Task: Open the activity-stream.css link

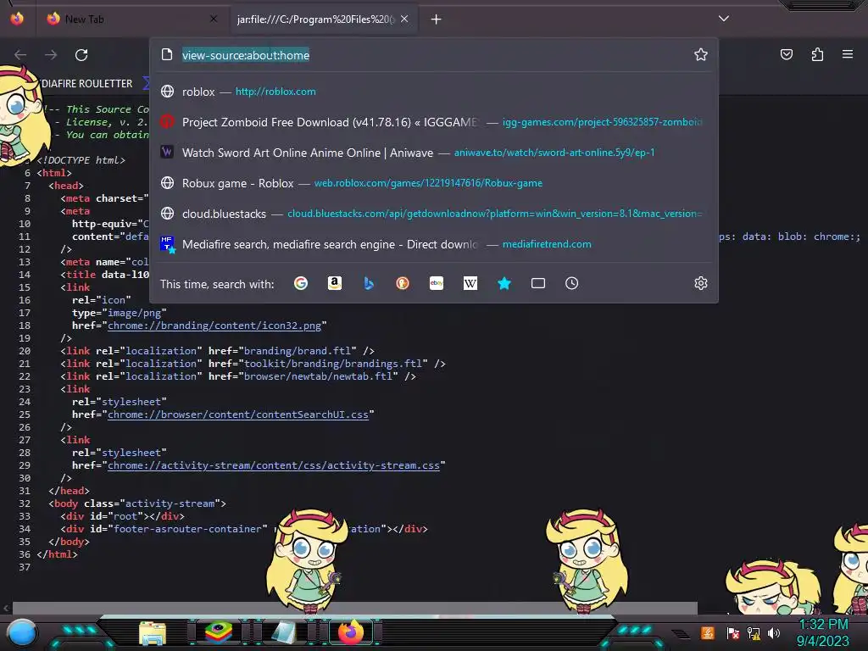Action: (274, 465)
